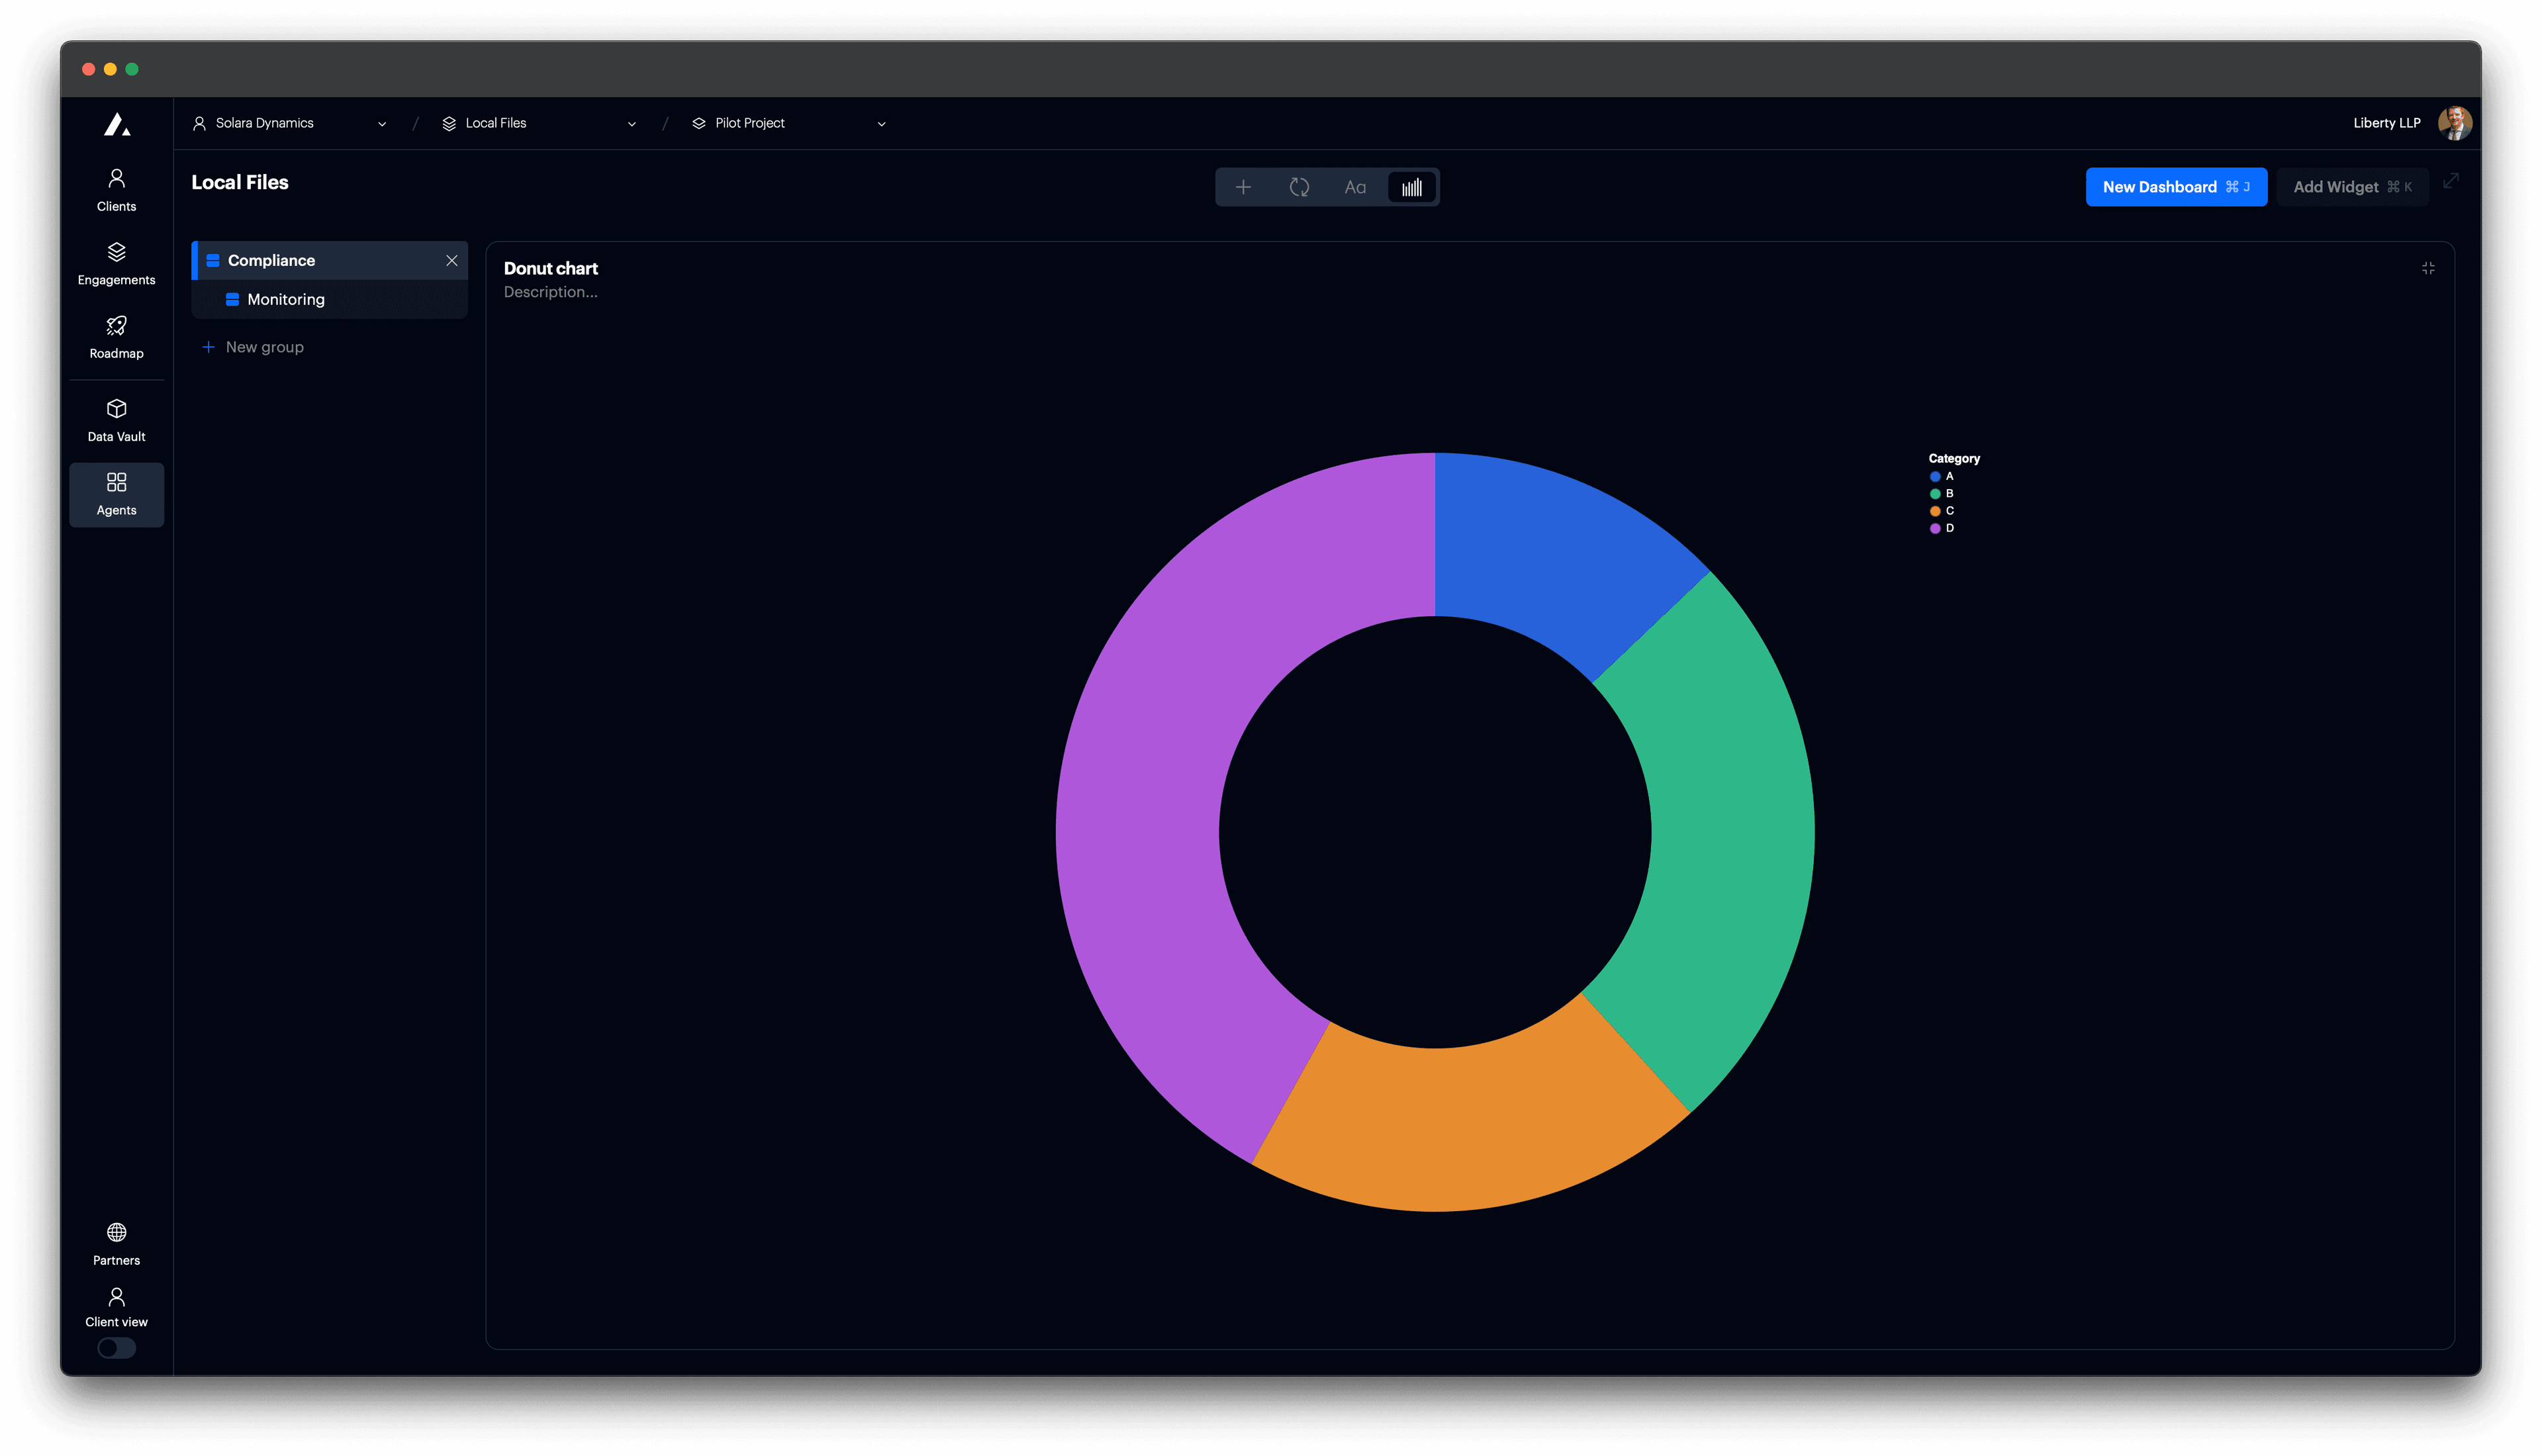Open the Roadmap section
The width and height of the screenshot is (2542, 1456).
click(x=116, y=337)
